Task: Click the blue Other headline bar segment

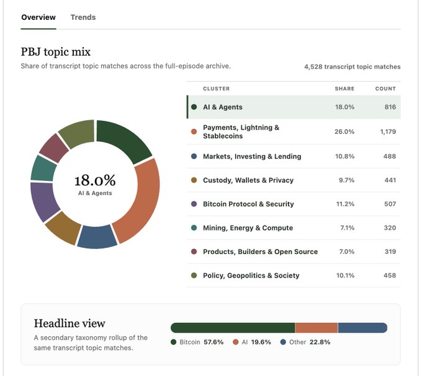Action: [x=362, y=328]
